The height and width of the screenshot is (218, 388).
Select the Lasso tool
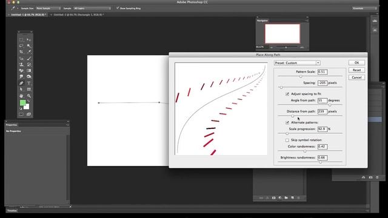click(21, 46)
